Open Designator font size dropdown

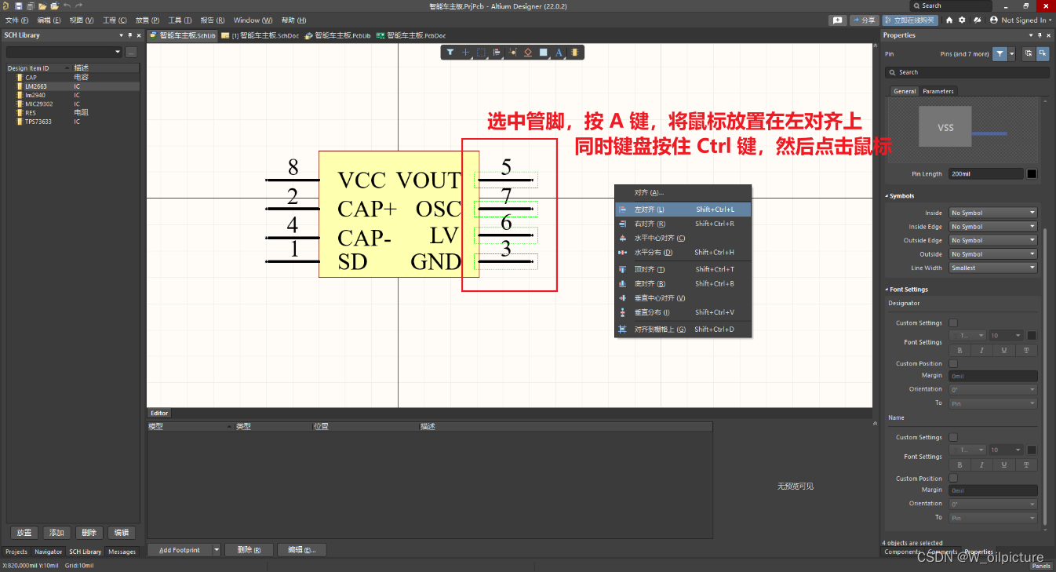pos(1006,336)
